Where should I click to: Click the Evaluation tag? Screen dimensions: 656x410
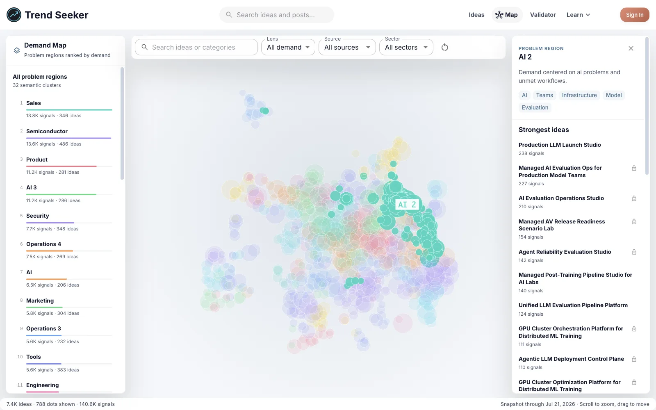535,107
